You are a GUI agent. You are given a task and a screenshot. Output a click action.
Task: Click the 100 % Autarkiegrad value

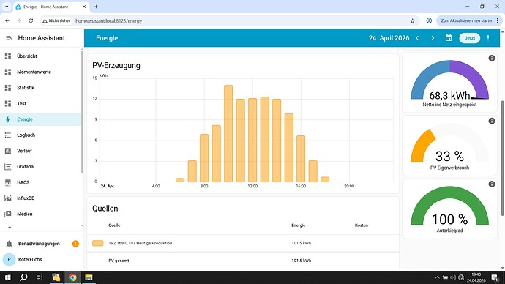click(449, 220)
